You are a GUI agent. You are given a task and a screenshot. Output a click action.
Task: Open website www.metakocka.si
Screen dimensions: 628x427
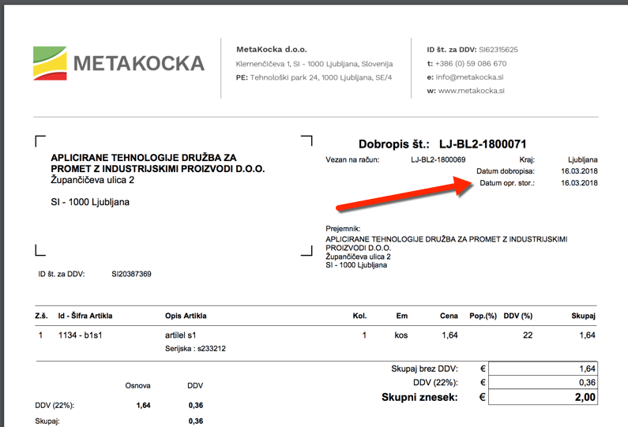(x=471, y=91)
